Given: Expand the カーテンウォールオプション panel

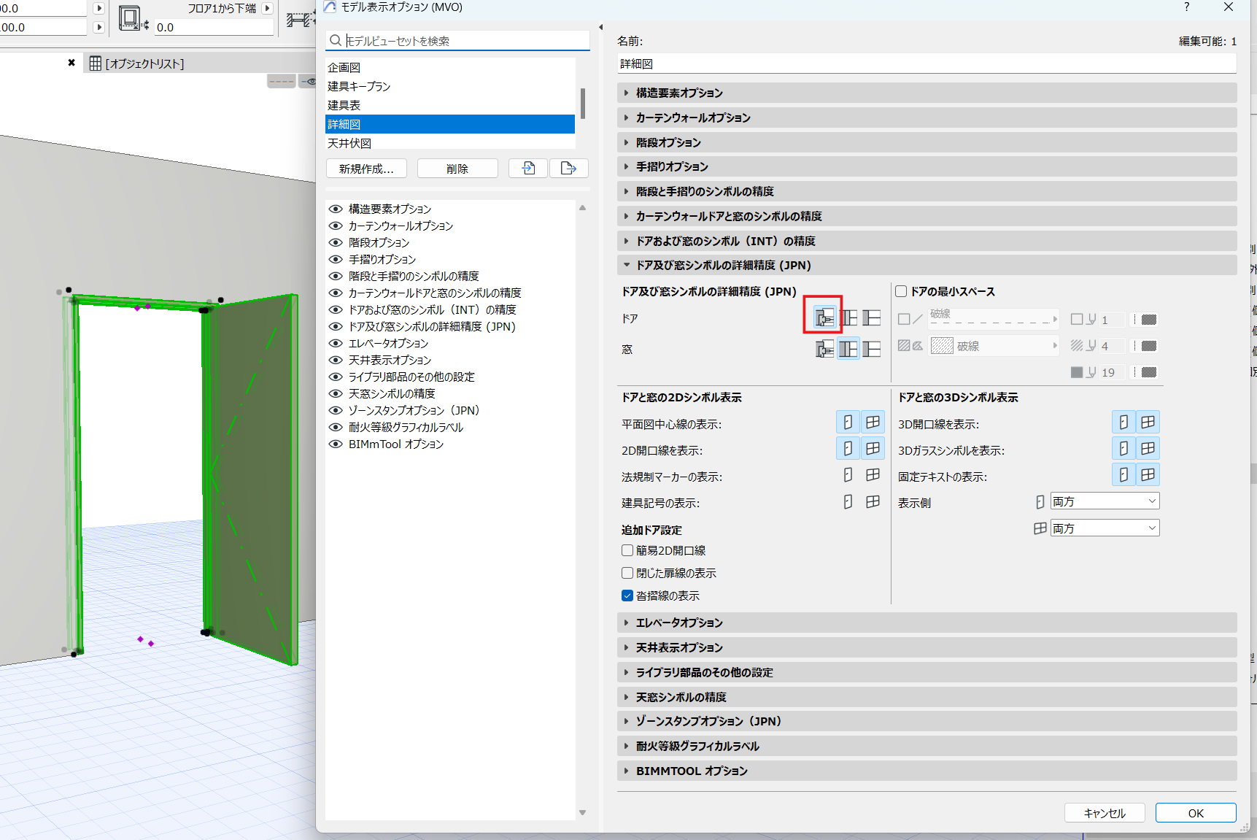Looking at the screenshot, I should click(927, 117).
